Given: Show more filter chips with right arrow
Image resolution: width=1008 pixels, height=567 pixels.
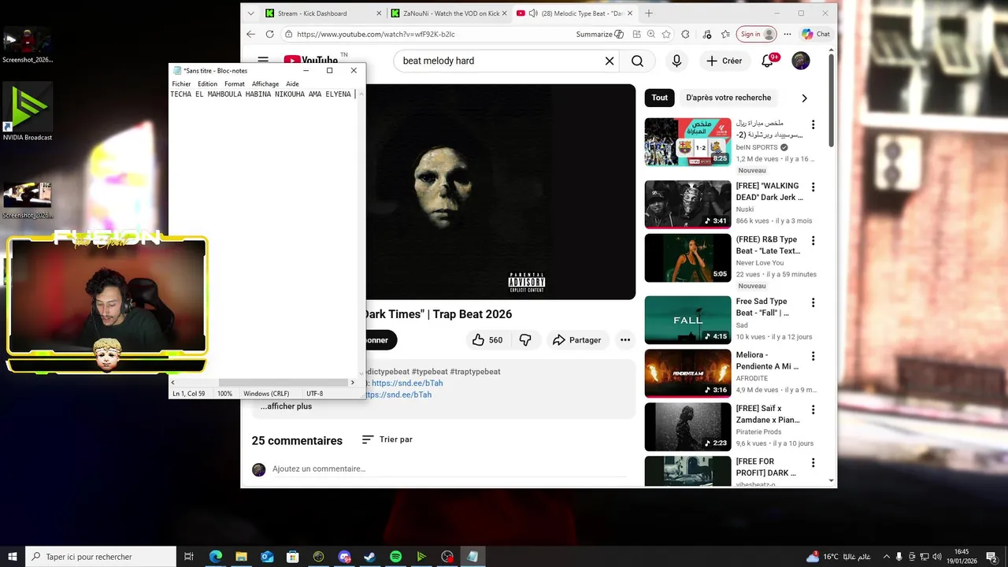Looking at the screenshot, I should point(804,98).
